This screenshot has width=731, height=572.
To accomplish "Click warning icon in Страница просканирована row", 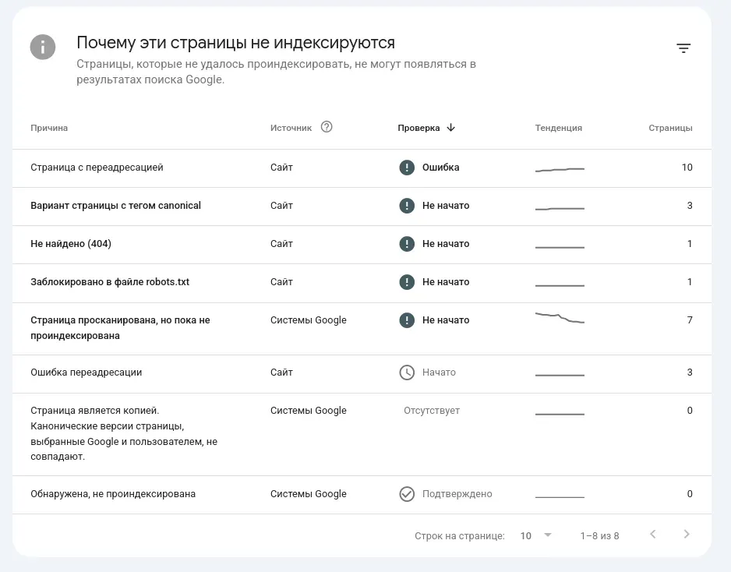I will pos(407,320).
